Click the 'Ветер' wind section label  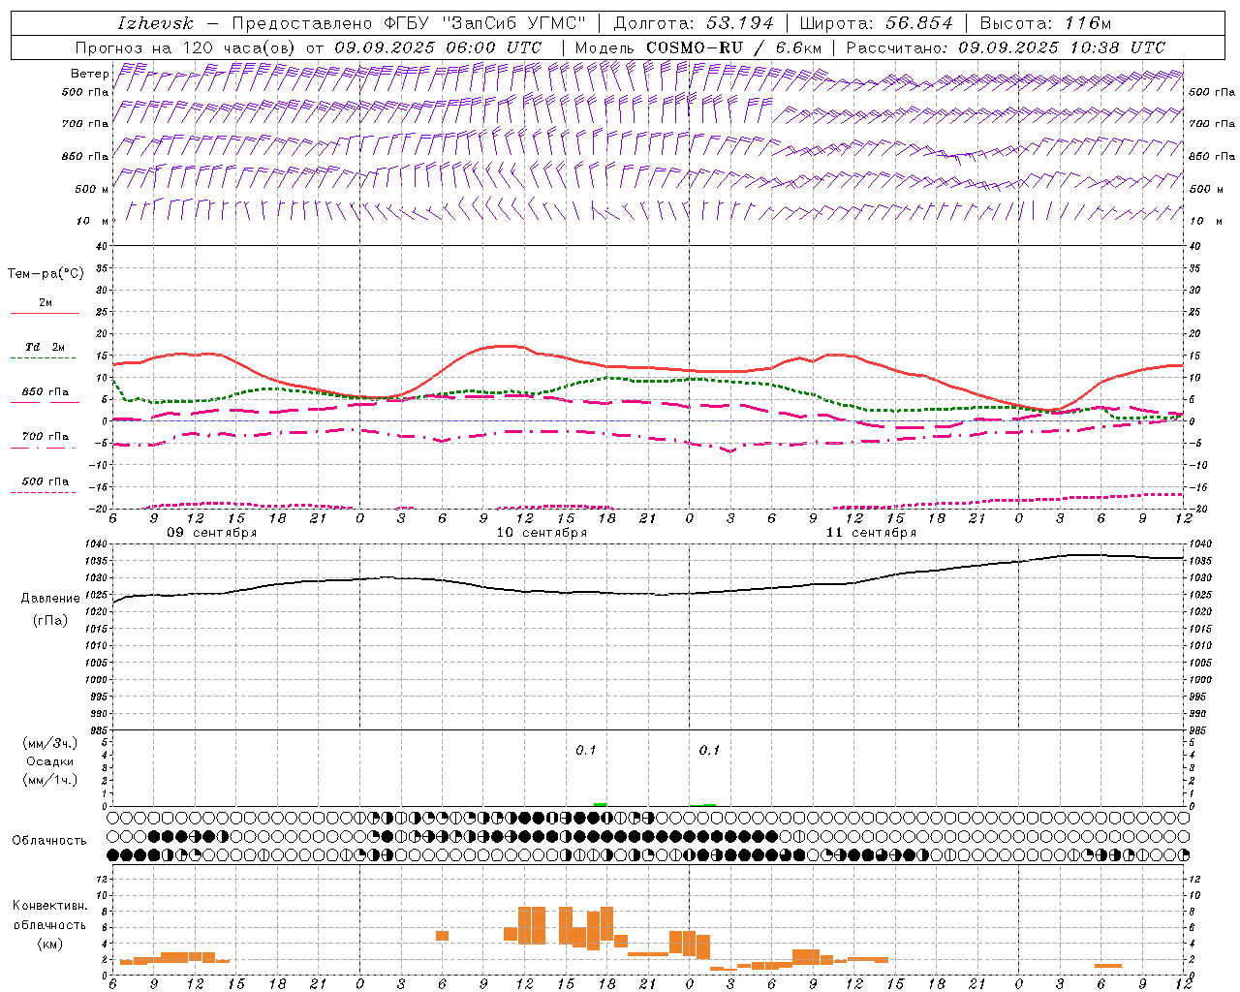89,74
